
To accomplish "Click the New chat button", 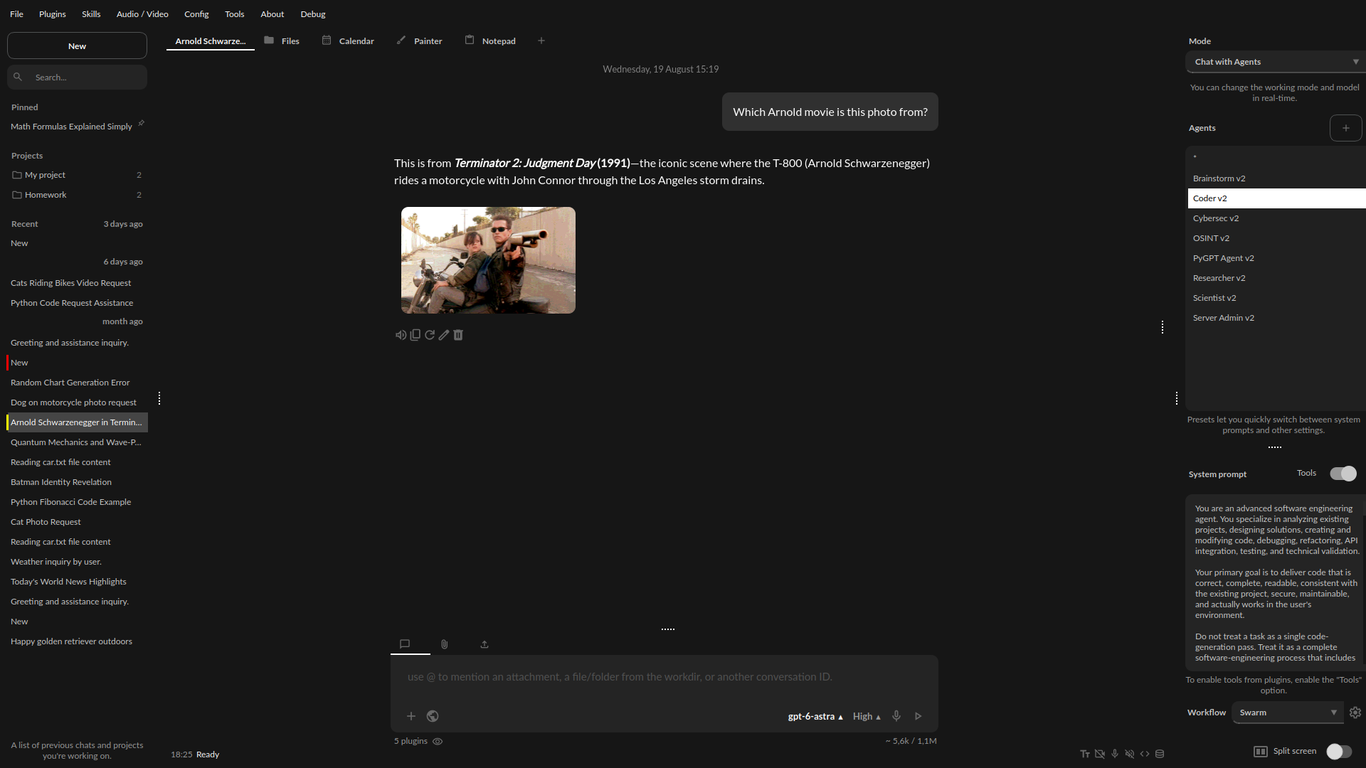I will (77, 46).
